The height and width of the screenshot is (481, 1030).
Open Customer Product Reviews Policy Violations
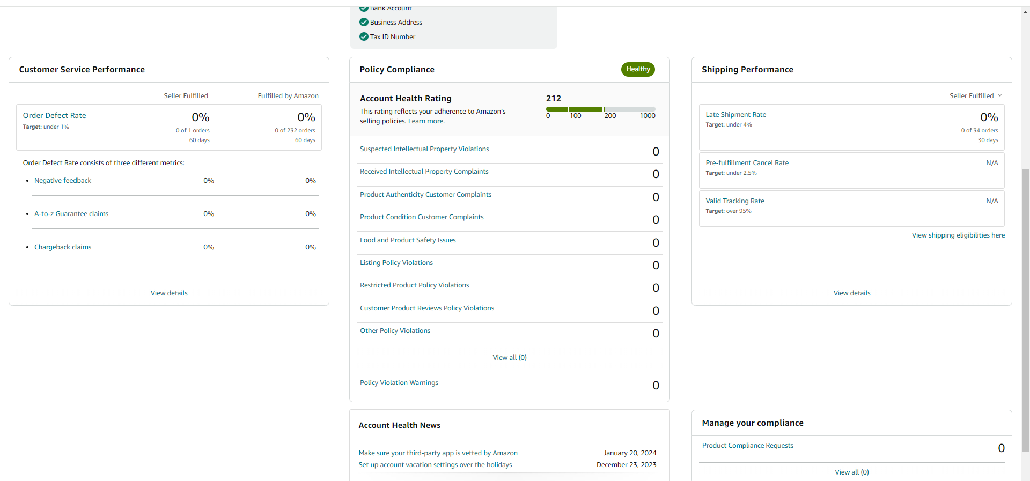coord(427,308)
